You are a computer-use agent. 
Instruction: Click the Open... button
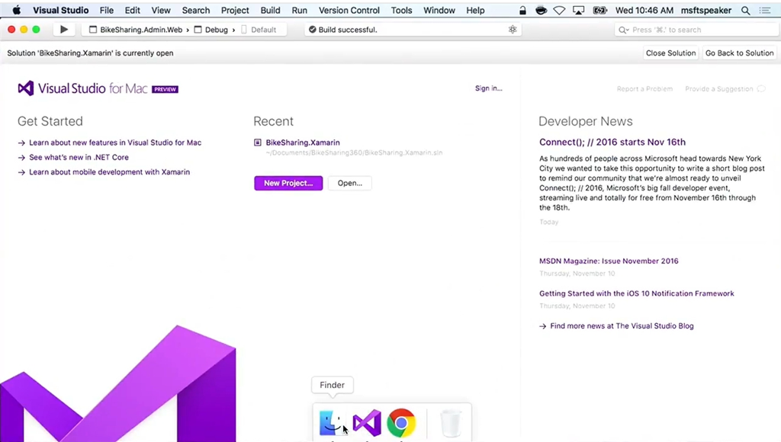[x=349, y=183]
